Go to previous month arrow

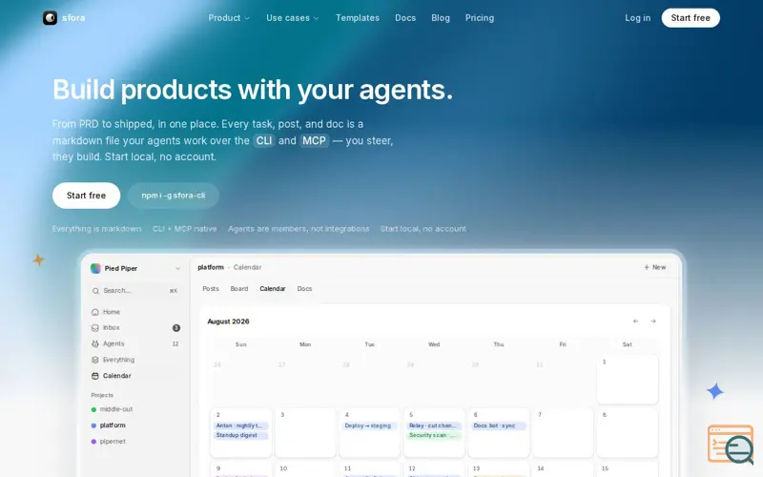635,321
